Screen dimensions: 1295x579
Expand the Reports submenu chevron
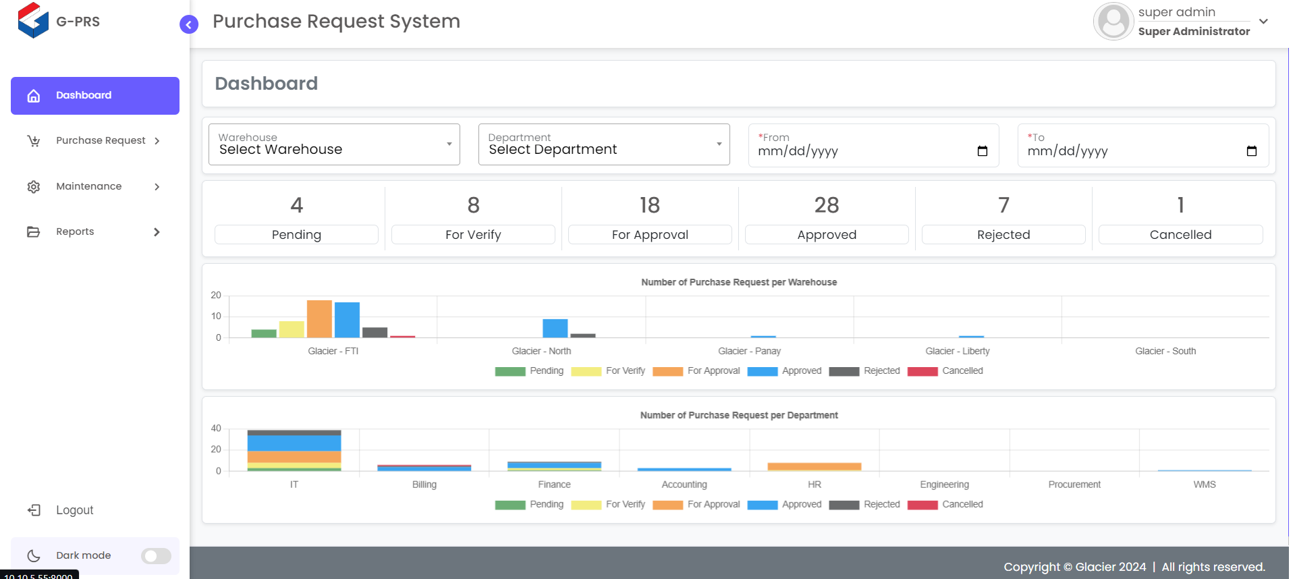[x=157, y=232]
